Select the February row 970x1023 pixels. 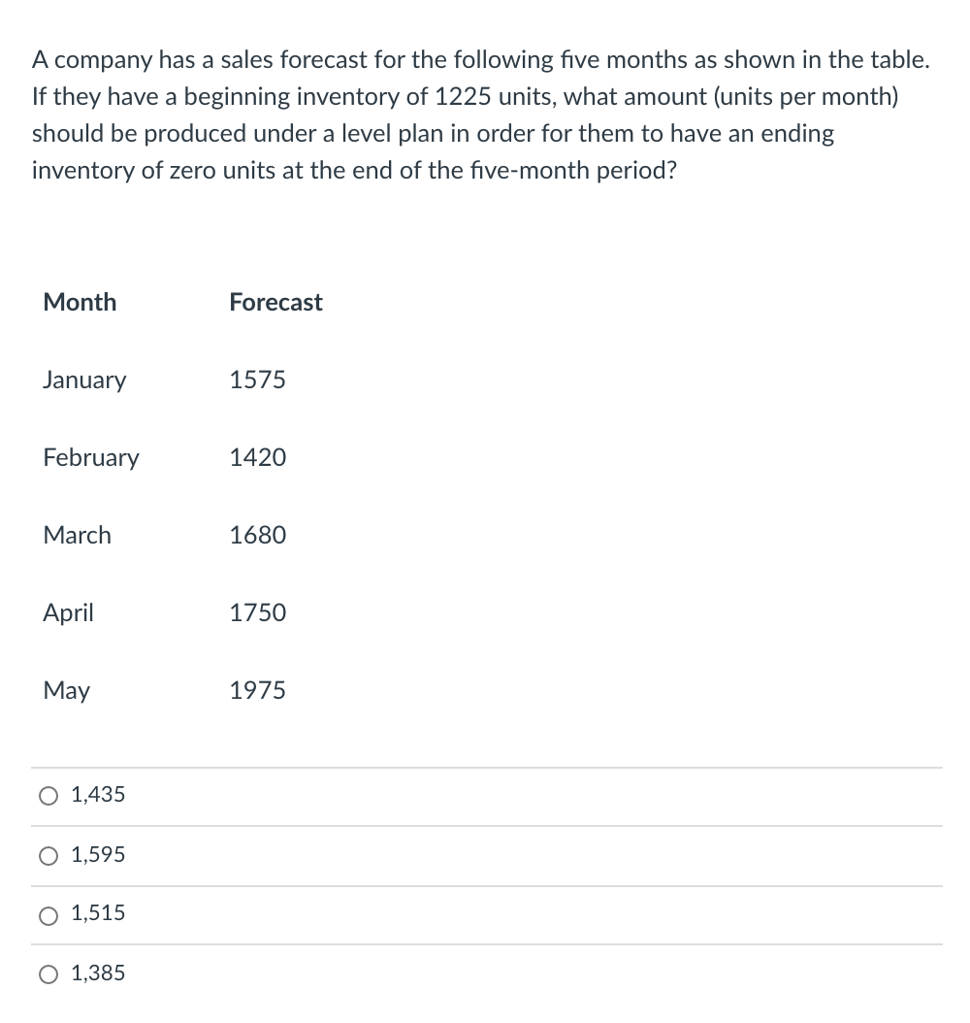pos(91,457)
